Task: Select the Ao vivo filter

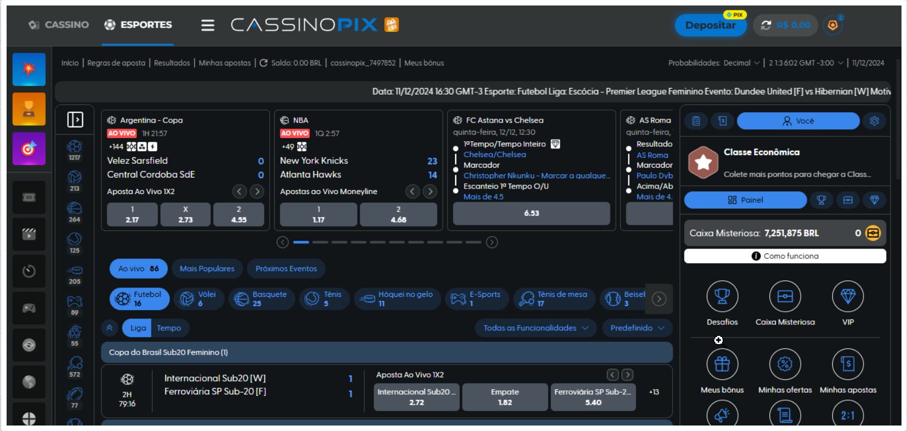Action: pos(138,269)
